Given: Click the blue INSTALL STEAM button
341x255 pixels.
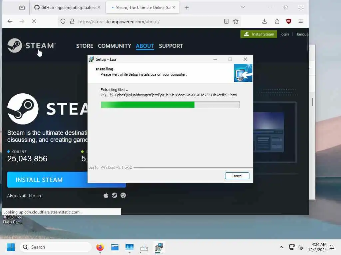Looking at the screenshot, I should [47, 180].
